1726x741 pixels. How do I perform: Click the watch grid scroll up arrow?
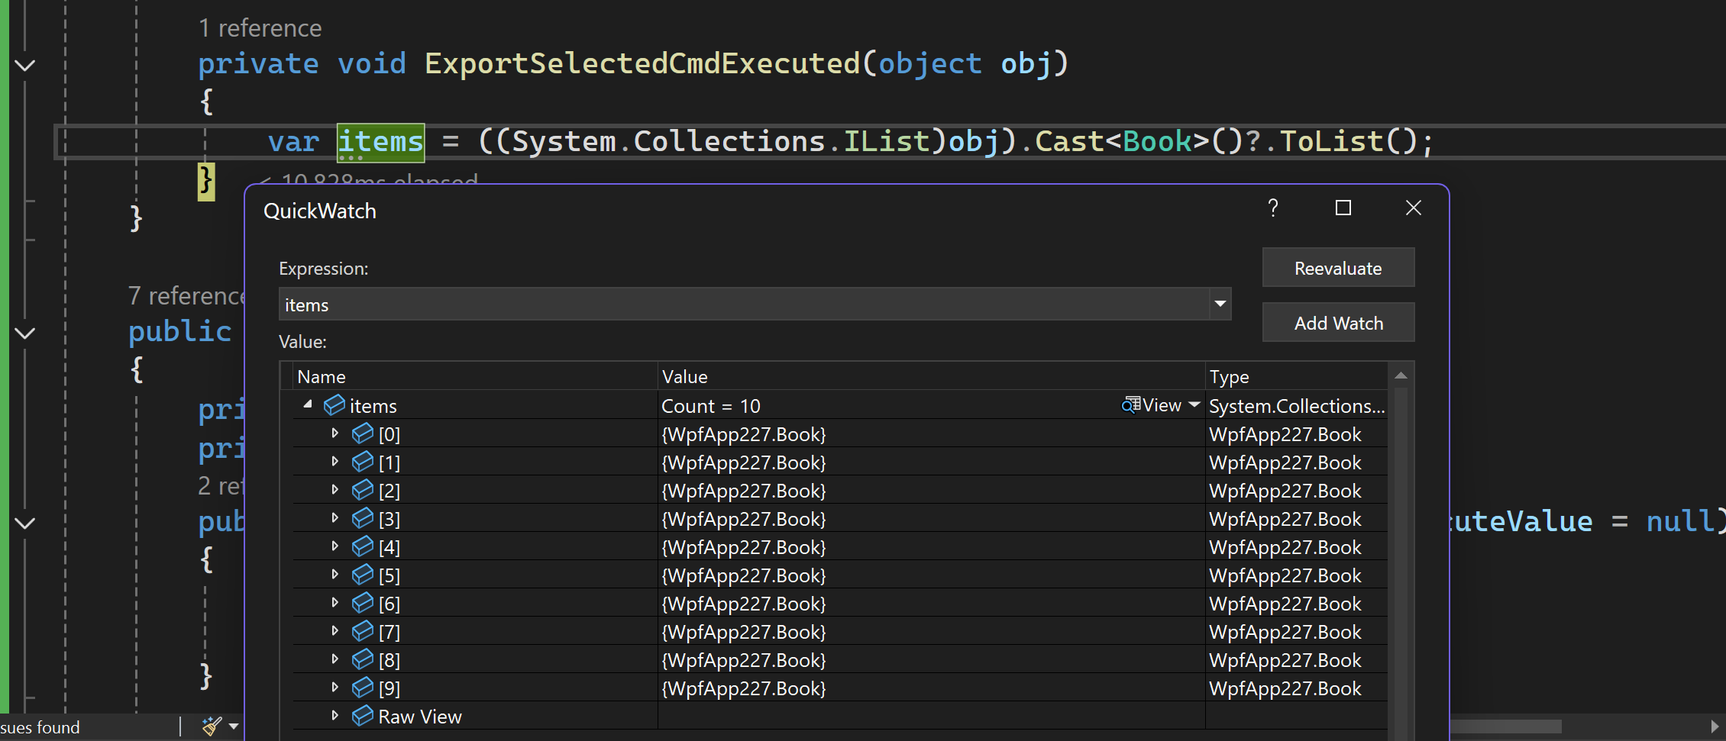1401,375
